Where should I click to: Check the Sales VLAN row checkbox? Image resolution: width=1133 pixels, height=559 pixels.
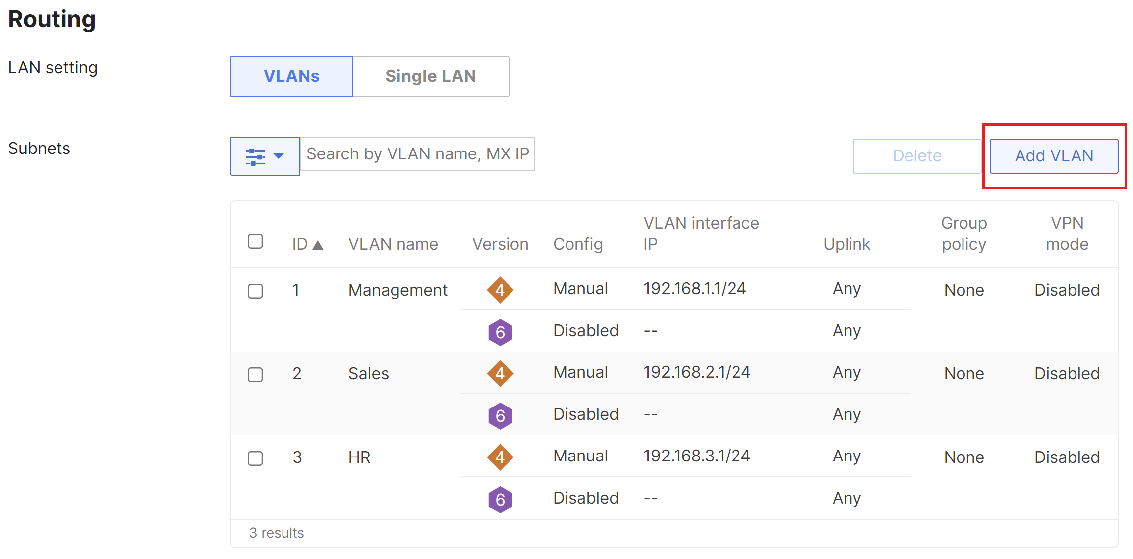coord(255,375)
